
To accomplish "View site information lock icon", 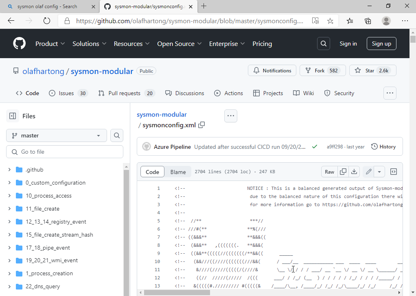I will pos(67,21).
